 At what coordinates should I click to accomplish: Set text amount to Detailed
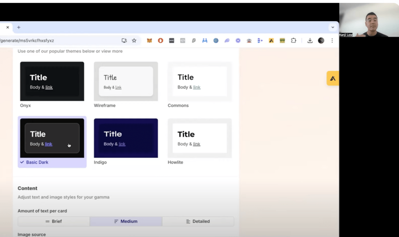pos(198,221)
